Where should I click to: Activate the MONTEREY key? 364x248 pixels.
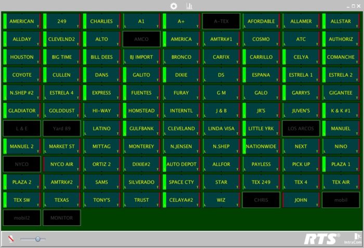pyautogui.click(x=141, y=146)
